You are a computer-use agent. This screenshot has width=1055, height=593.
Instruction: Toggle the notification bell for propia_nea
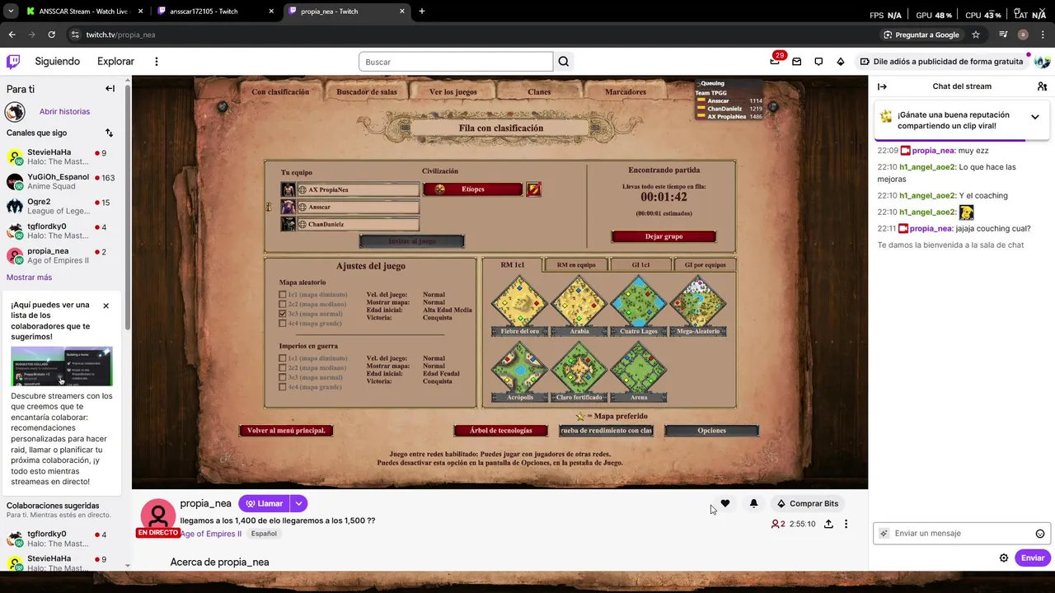(x=753, y=503)
